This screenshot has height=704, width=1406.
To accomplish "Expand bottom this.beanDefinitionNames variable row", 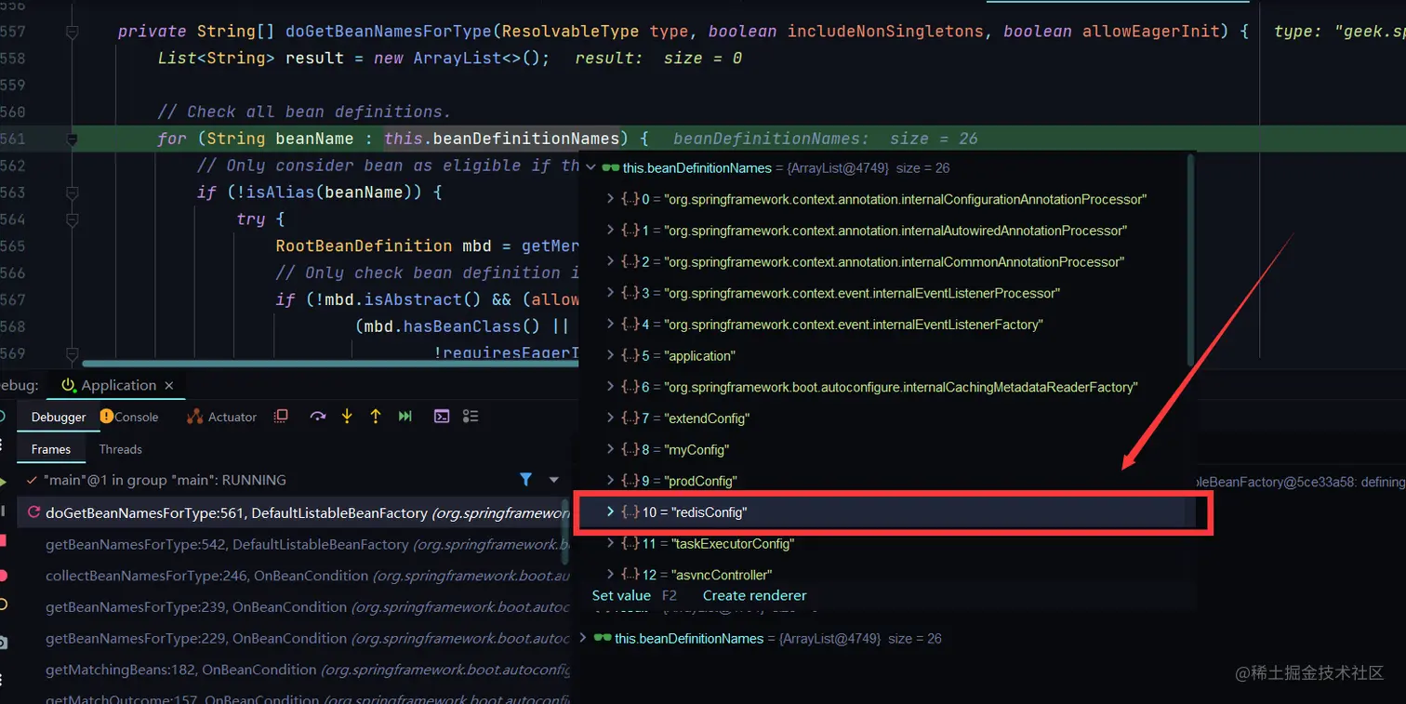I will click(583, 638).
